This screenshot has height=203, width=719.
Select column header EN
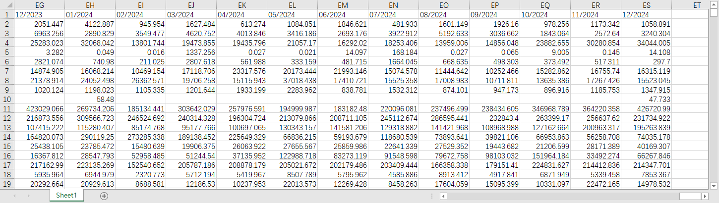(393, 5)
